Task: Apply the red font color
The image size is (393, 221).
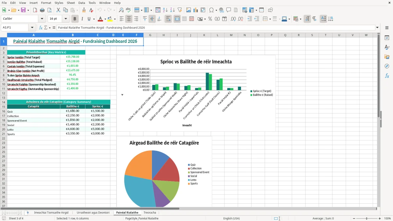Action: (x=100, y=19)
